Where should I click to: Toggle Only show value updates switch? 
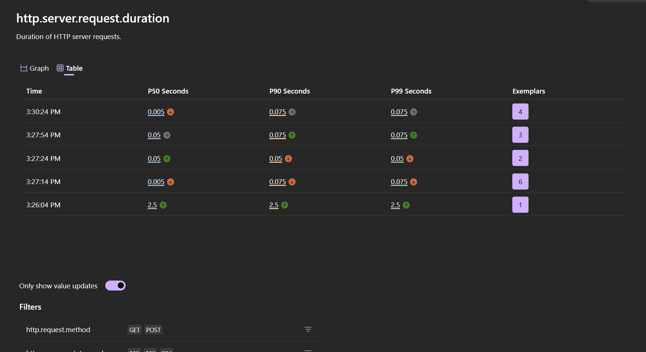coord(115,286)
